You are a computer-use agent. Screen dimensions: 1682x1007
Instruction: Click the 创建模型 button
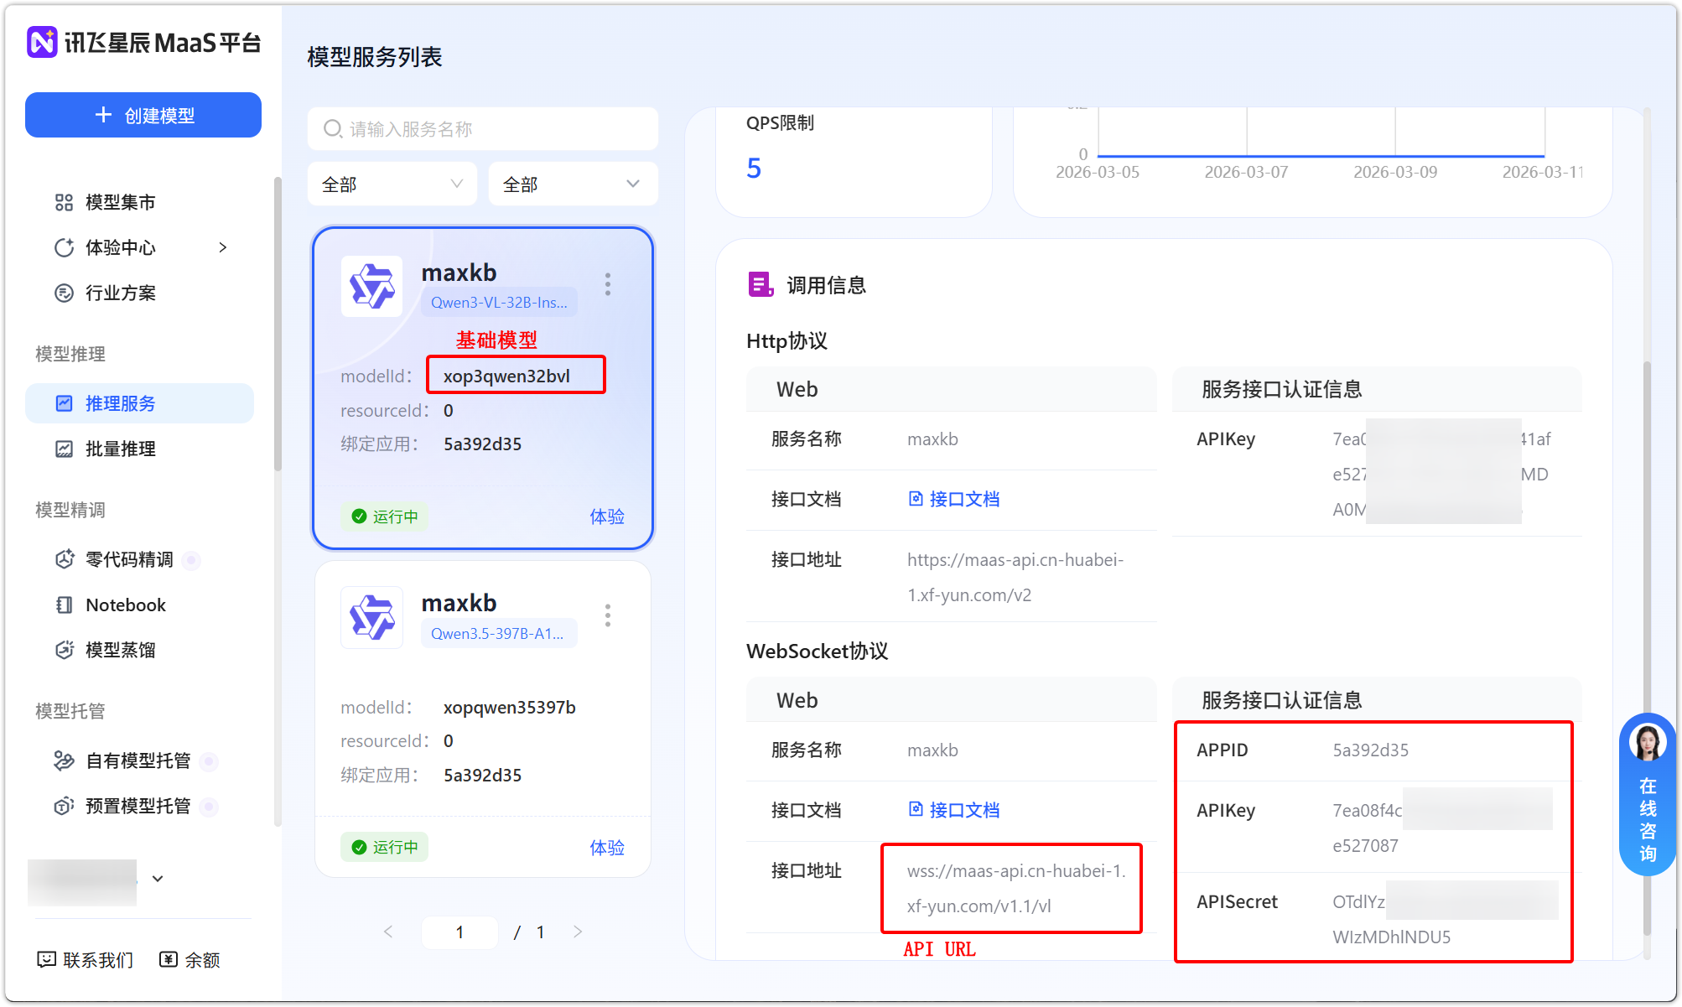click(x=143, y=115)
